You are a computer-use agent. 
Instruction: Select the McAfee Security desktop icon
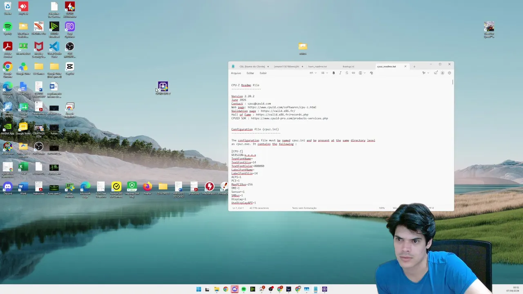tap(39, 49)
